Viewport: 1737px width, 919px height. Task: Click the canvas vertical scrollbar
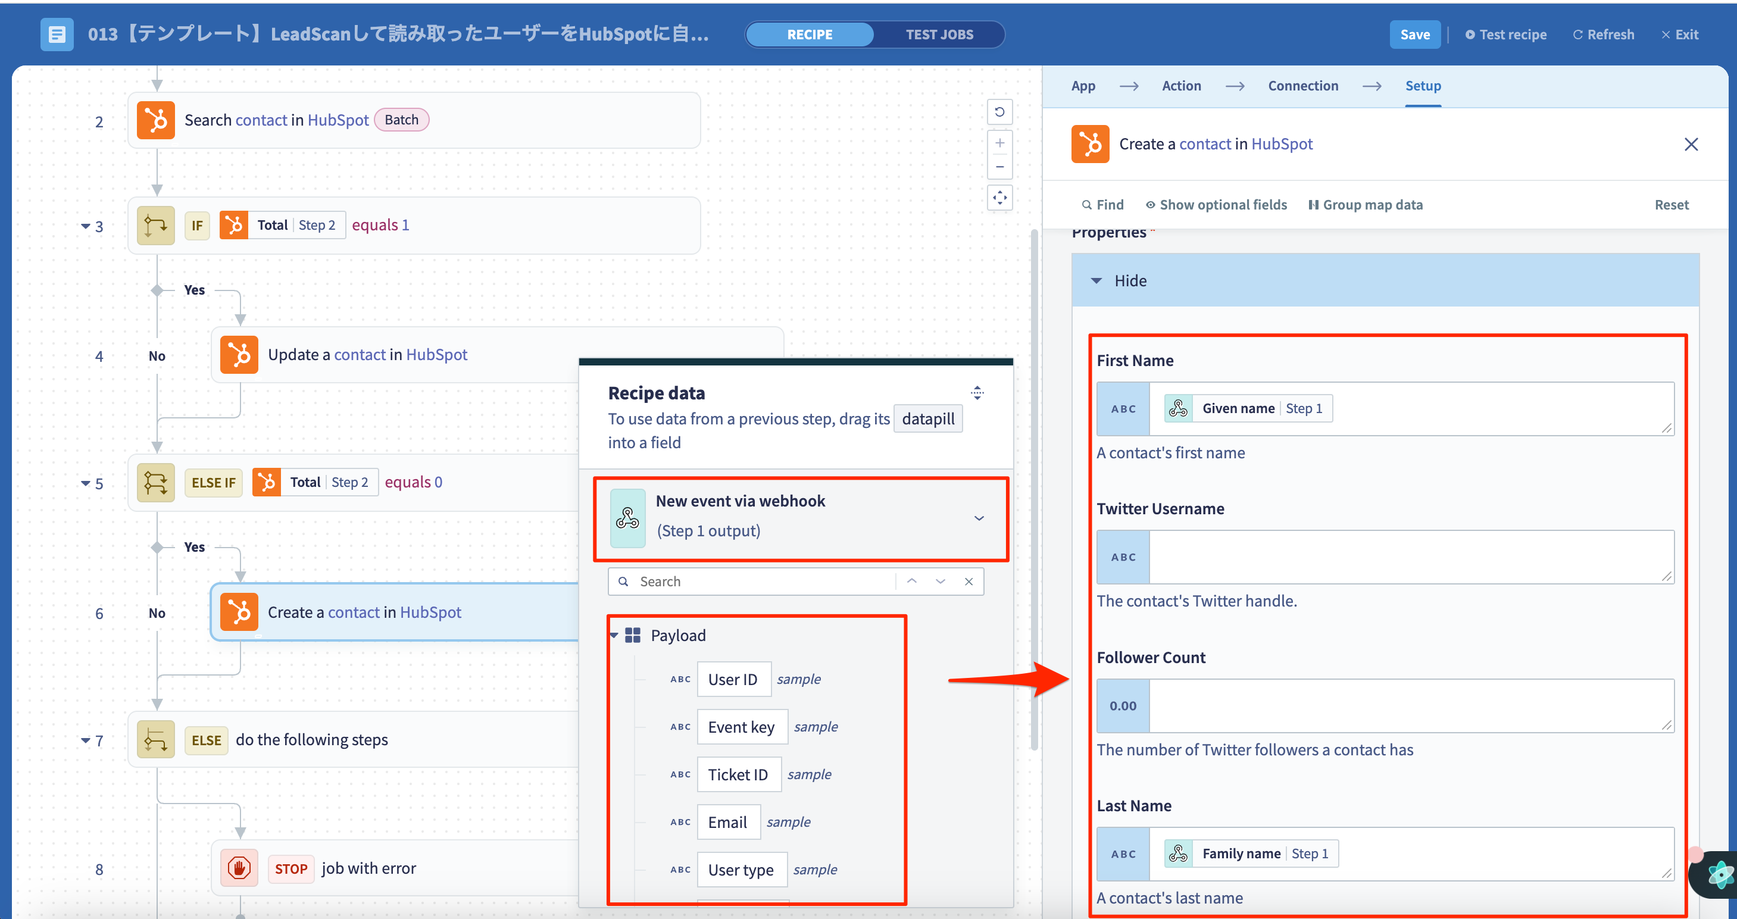tap(1034, 490)
